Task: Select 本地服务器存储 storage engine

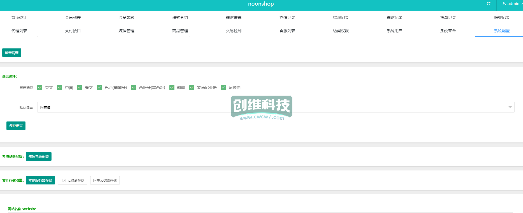Action: point(40,180)
